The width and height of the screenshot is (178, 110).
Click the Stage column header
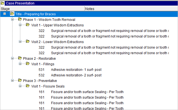tap(42, 9)
